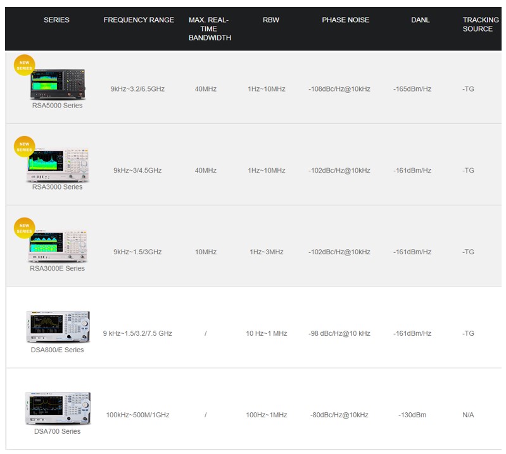Screen dimensions: 506x454
Task: Click the 40MHz bandwidth for RSA3000 Series
Action: pyautogui.click(x=206, y=171)
